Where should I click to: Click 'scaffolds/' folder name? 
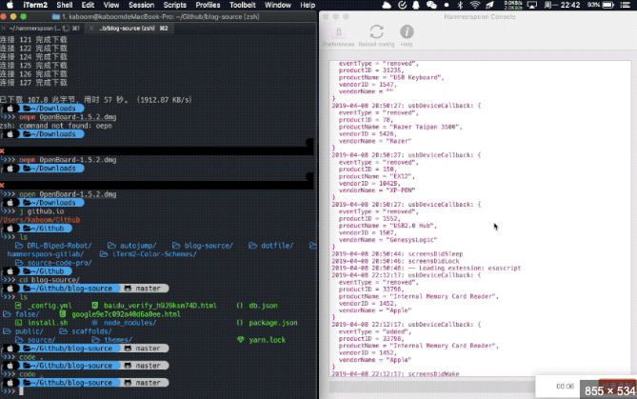(x=91, y=331)
